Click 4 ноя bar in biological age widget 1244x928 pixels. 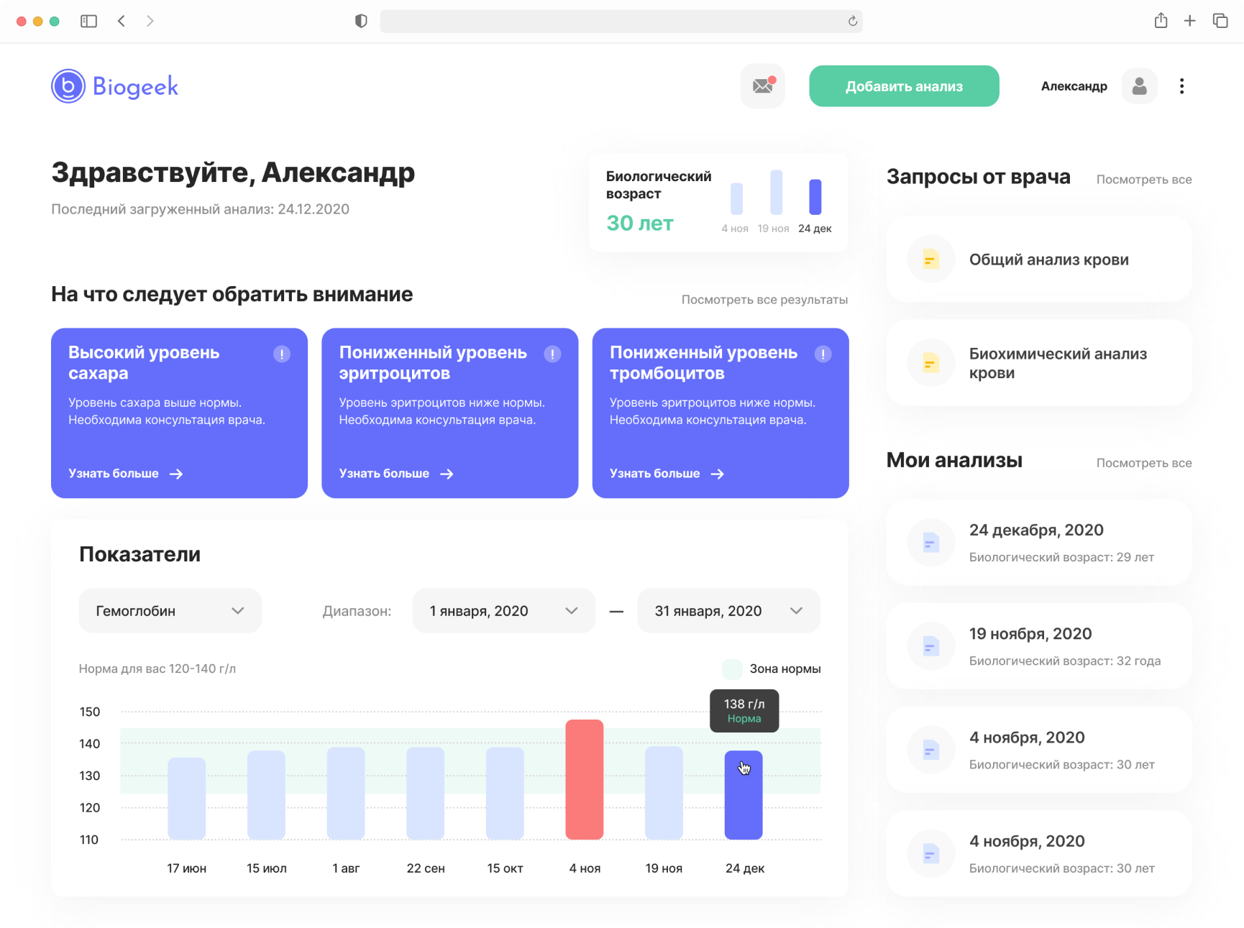click(x=736, y=199)
